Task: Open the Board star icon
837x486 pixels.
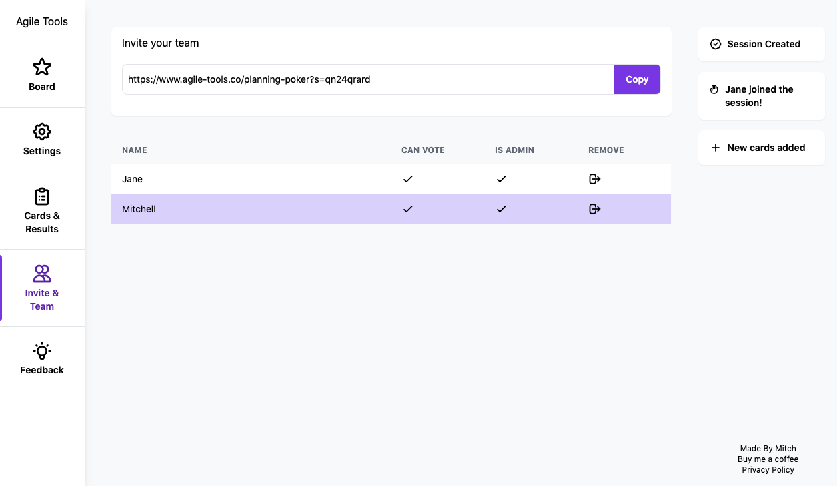Action: pos(42,67)
